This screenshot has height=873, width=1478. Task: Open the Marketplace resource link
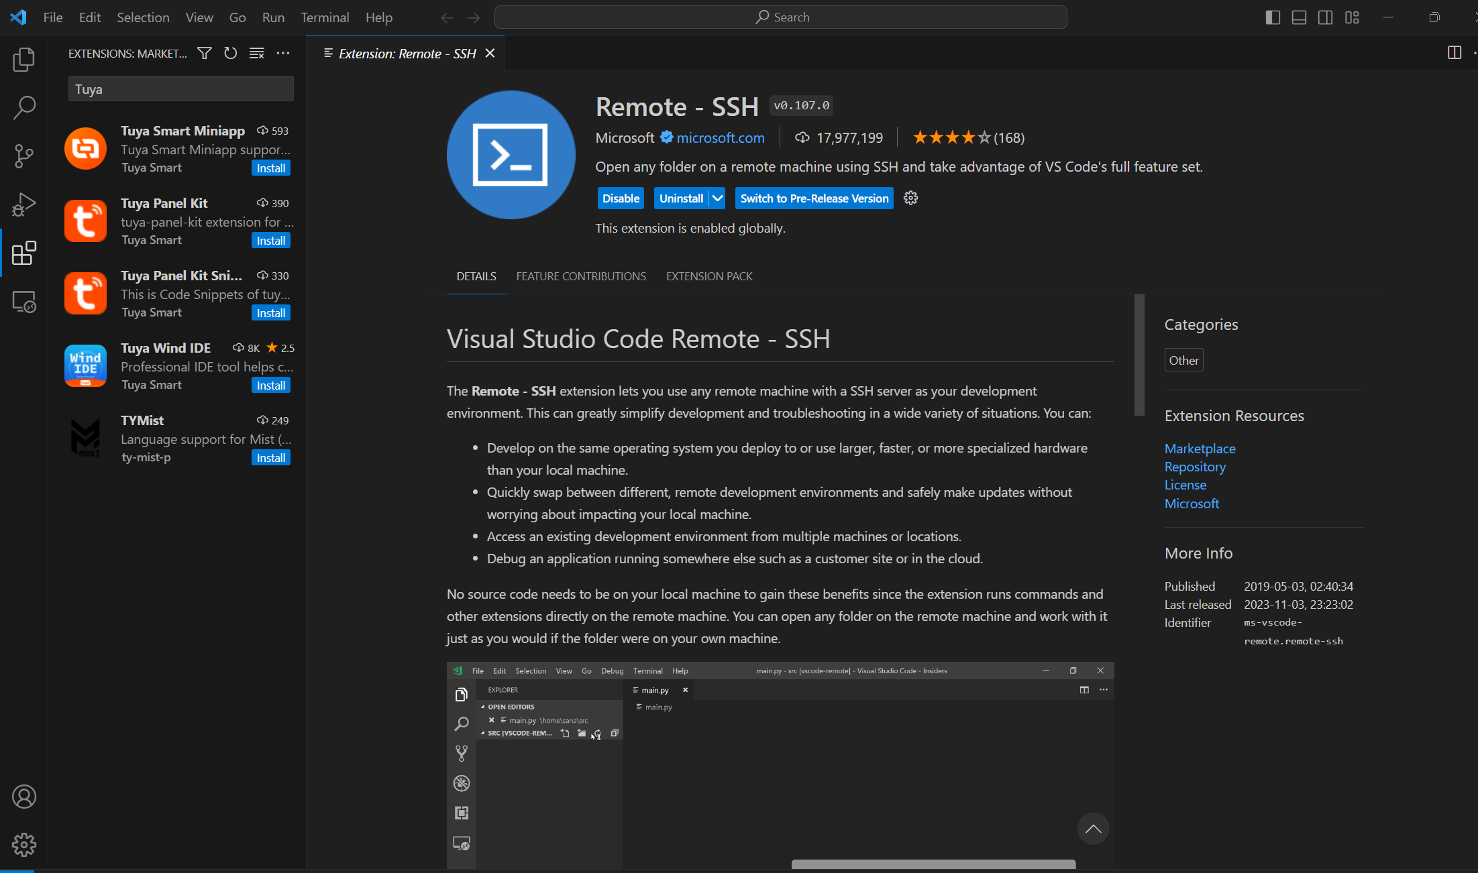pyautogui.click(x=1200, y=448)
